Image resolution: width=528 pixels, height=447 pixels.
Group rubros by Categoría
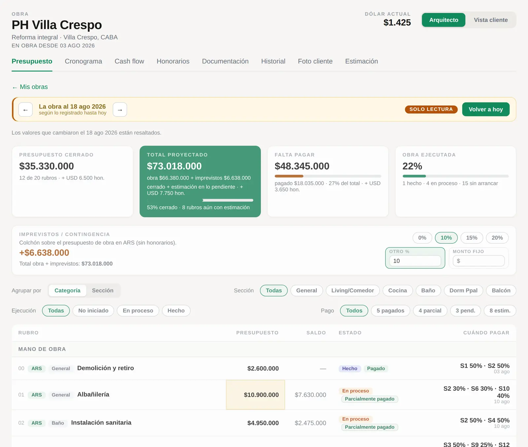pos(67,290)
